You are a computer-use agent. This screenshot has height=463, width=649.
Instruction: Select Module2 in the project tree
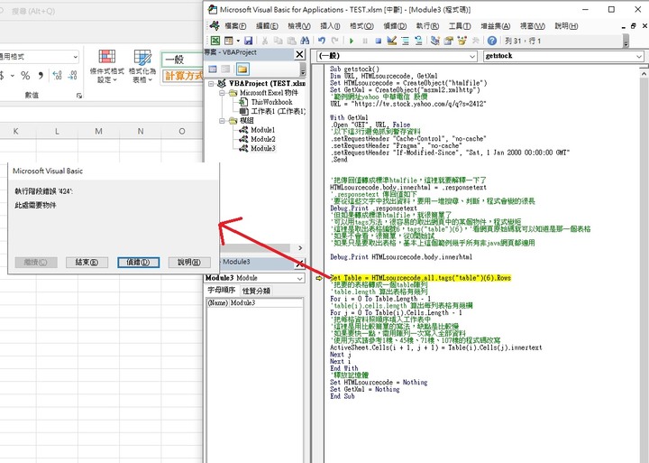pos(263,139)
